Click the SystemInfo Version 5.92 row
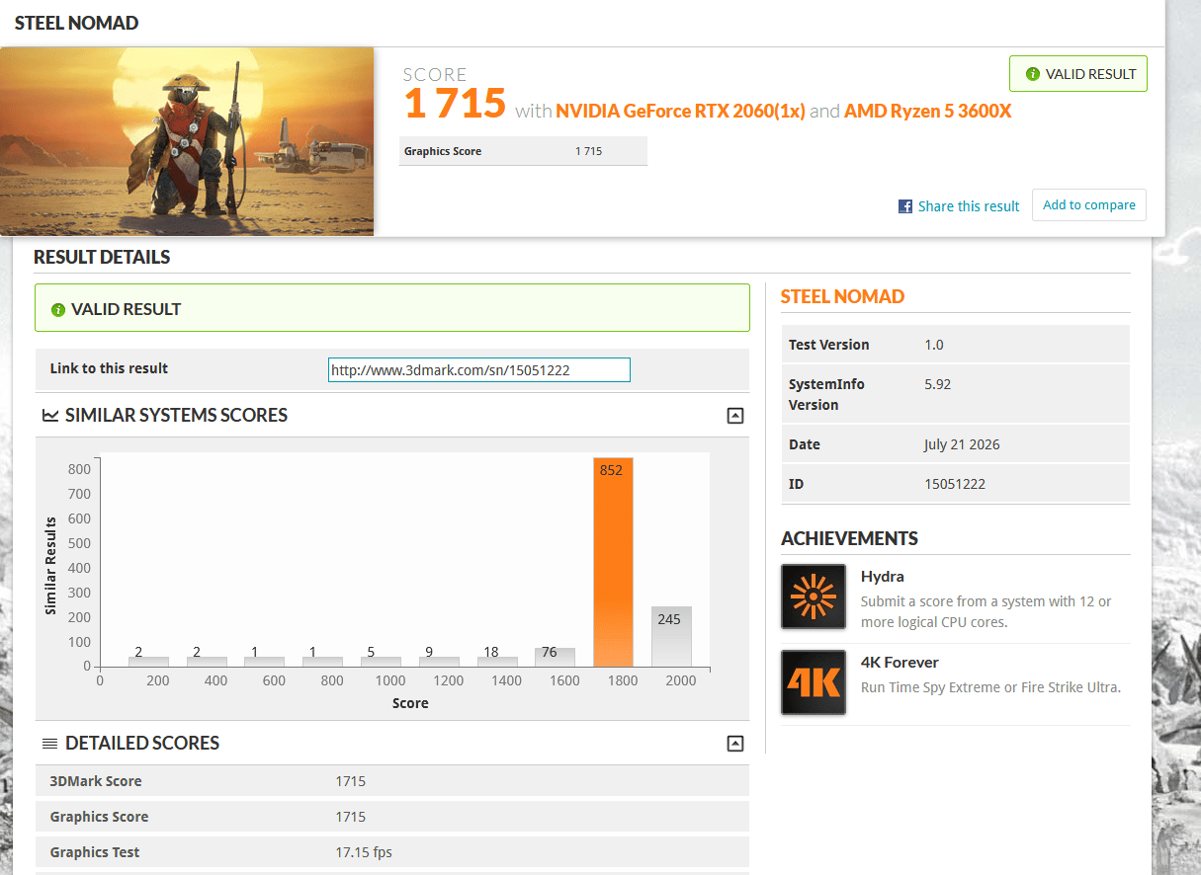1201x875 pixels. (x=955, y=394)
